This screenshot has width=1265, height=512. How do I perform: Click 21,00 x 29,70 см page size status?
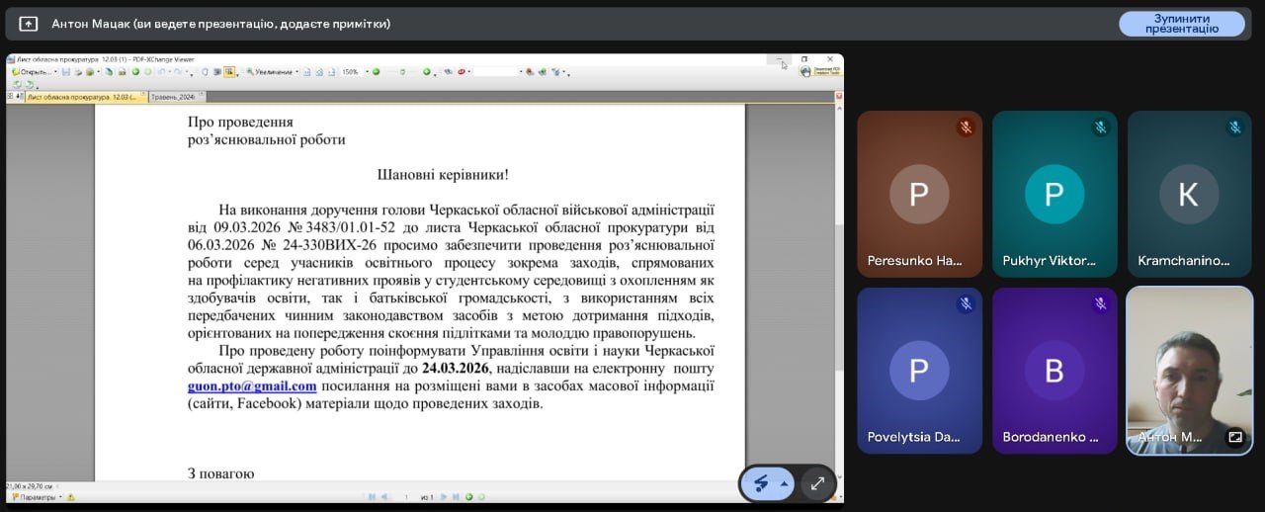pos(30,486)
